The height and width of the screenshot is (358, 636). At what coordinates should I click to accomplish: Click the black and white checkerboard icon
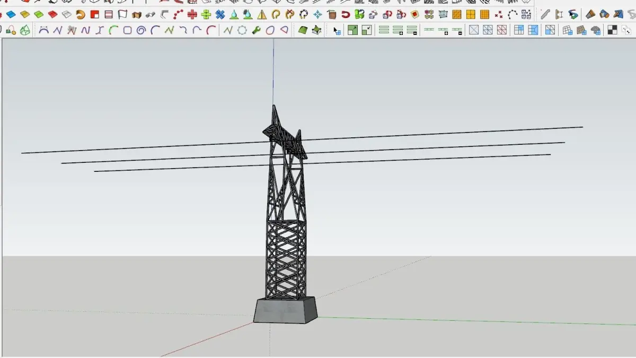(x=612, y=30)
